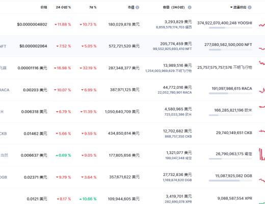
Task: Select supply 29,740,149,651 CKB
Action: [x=234, y=133]
